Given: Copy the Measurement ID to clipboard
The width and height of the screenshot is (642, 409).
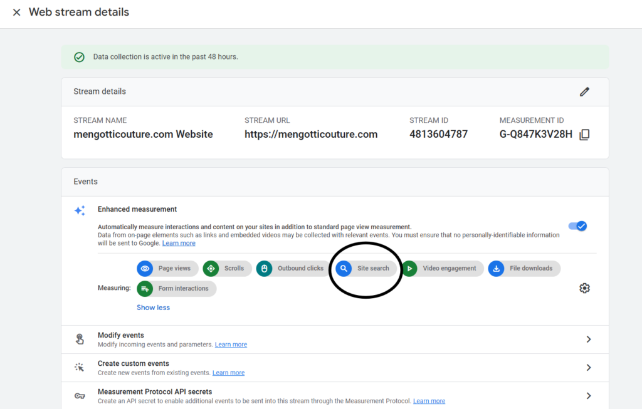Looking at the screenshot, I should [584, 135].
